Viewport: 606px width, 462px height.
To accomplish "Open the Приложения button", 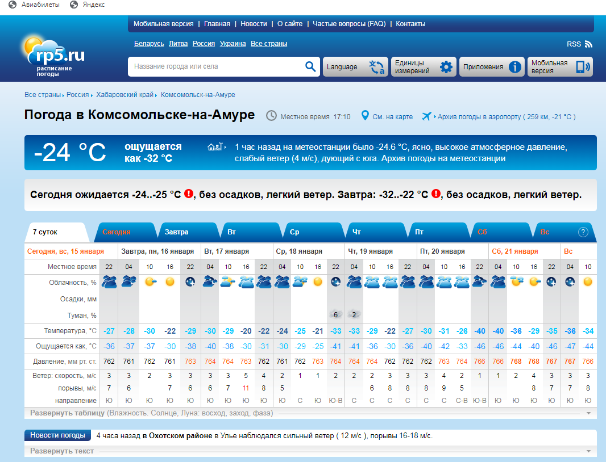I will click(x=492, y=67).
